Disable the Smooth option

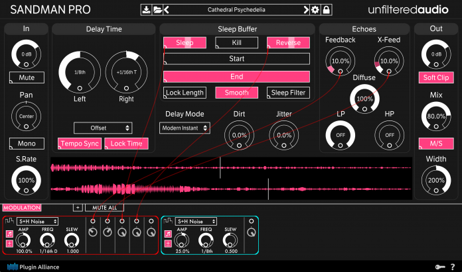tap(236, 93)
